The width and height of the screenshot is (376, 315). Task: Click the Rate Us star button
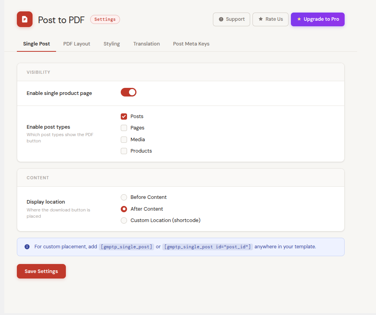[271, 19]
